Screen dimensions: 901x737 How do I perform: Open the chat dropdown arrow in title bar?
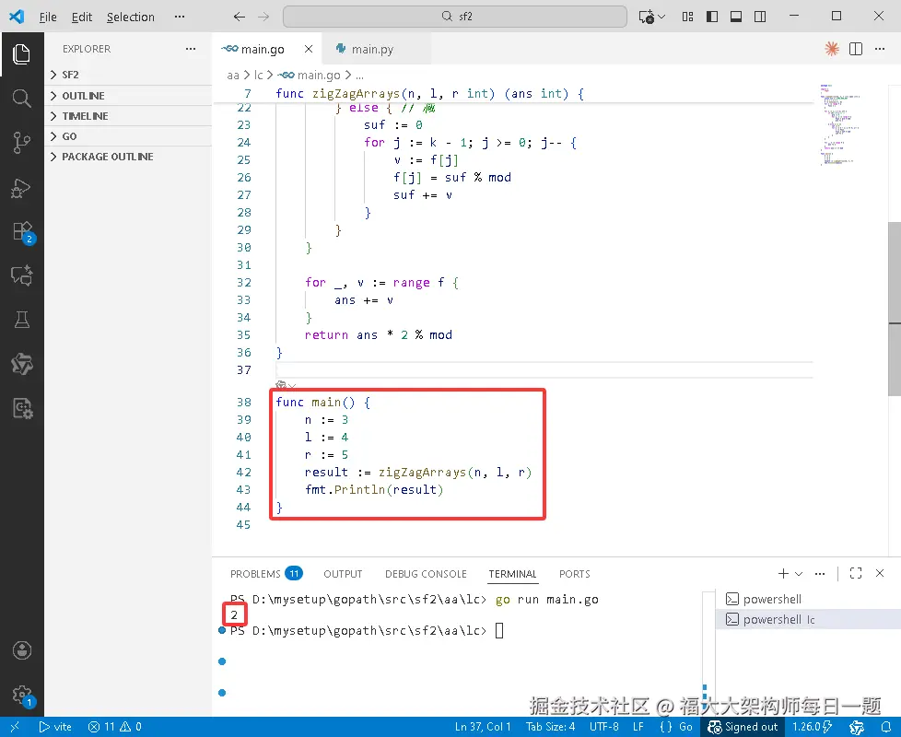(662, 17)
